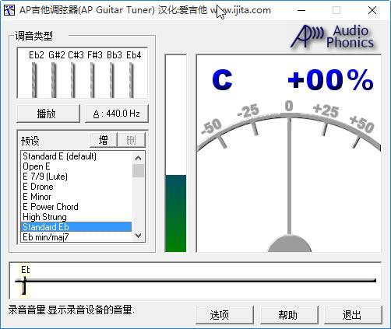The width and height of the screenshot is (391, 329).
Task: Click the Eb2 string in tuning panel
Action: click(34, 80)
